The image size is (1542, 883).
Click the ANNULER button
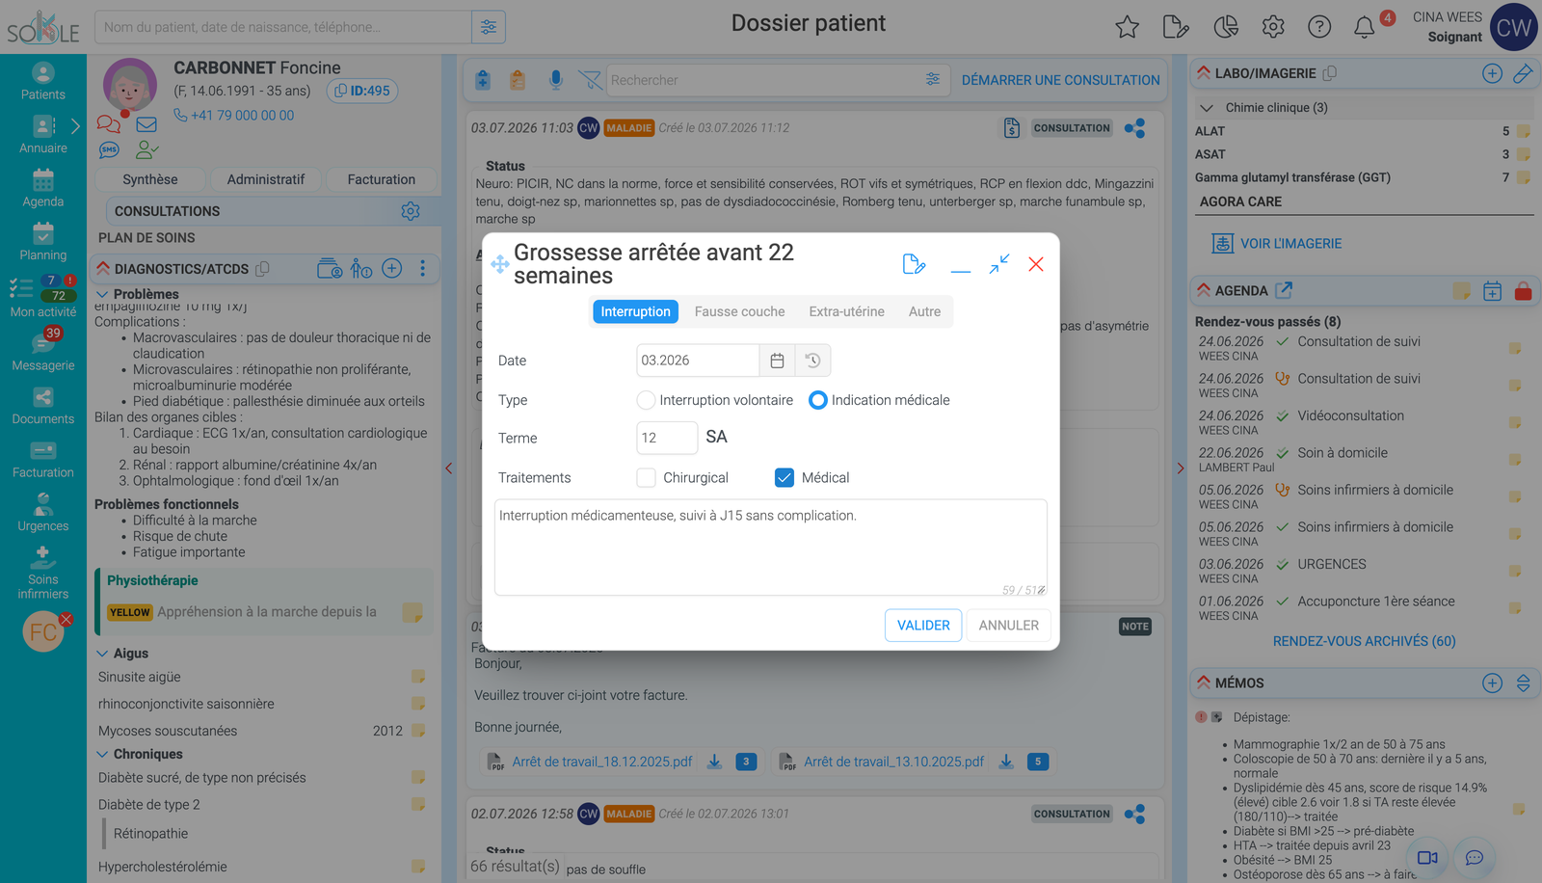[x=1008, y=625]
